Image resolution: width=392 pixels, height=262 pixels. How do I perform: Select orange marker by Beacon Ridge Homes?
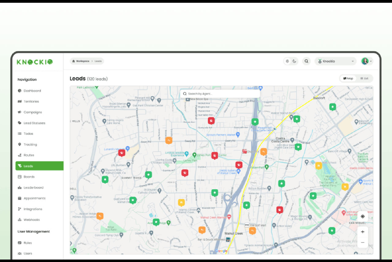click(x=100, y=216)
